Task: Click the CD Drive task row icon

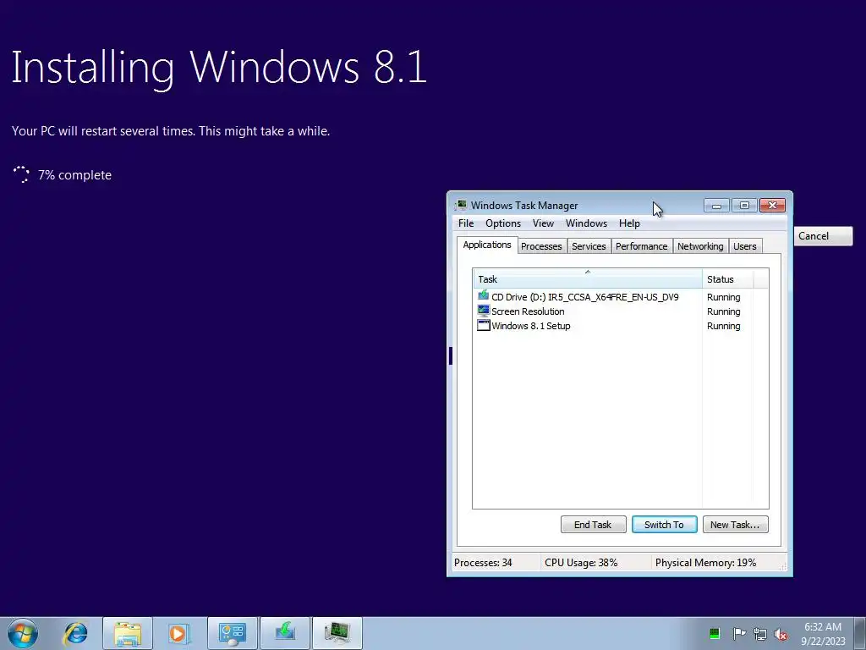Action: (x=483, y=295)
